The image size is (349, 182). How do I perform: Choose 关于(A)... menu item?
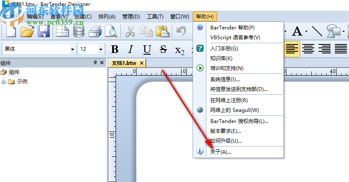(239, 152)
